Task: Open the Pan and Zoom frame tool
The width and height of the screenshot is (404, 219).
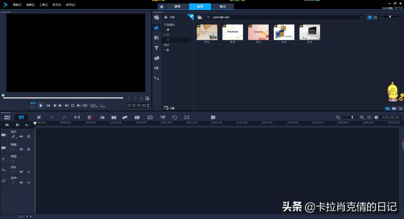Action: 187,117
